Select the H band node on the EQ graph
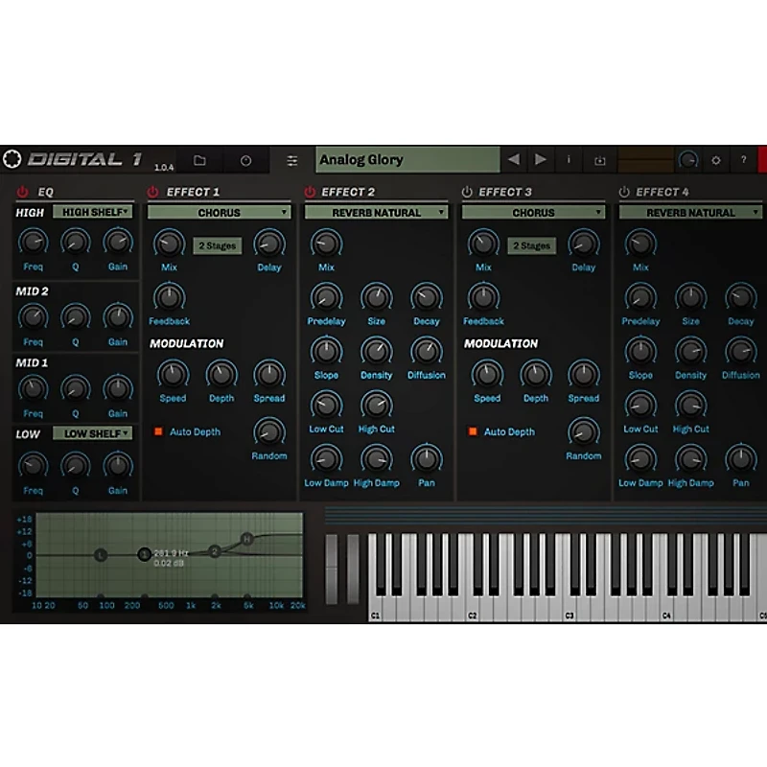This screenshot has height=767, width=767. (x=247, y=539)
